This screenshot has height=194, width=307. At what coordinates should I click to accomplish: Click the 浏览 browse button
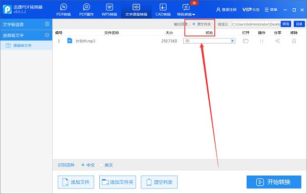coord(286,24)
